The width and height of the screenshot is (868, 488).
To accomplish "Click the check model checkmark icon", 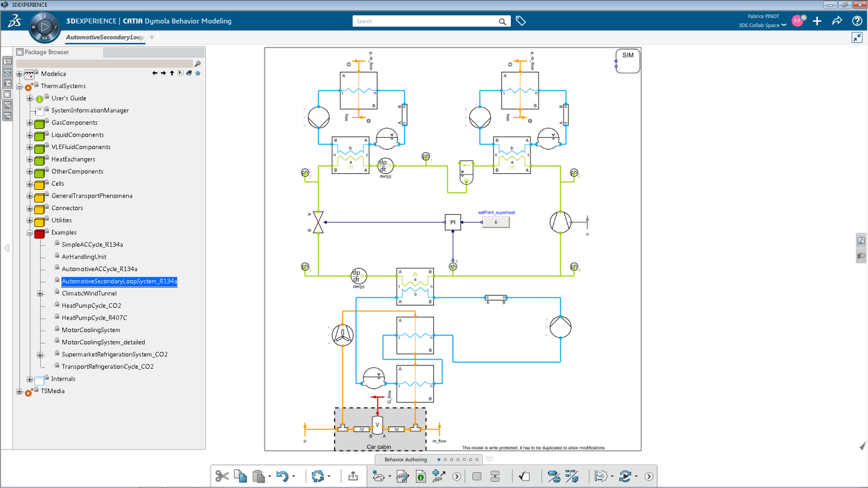I will click(x=524, y=476).
